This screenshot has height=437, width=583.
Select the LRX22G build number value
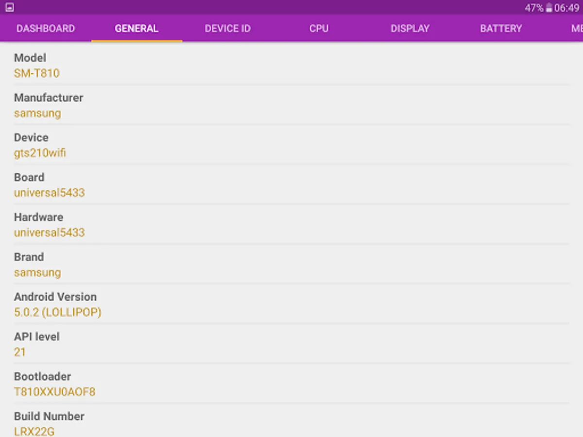(x=34, y=431)
